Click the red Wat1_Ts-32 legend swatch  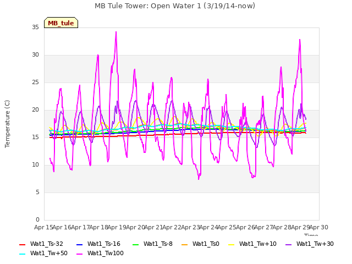pyautogui.click(x=22, y=245)
